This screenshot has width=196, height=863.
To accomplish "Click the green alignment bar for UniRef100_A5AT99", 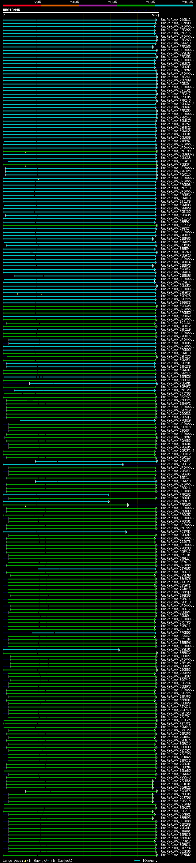I will coord(81,151).
